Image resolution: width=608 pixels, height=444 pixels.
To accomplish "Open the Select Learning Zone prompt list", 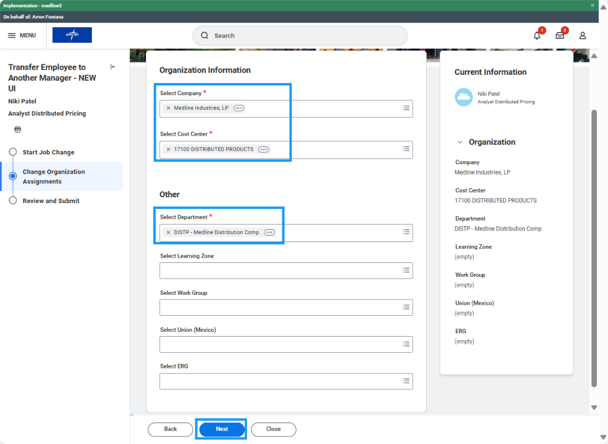I will coord(406,270).
